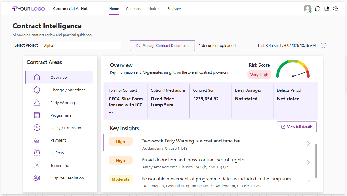This screenshot has width=347, height=196.
Task: Click the High badge for Early Warning insight
Action: pos(121,142)
